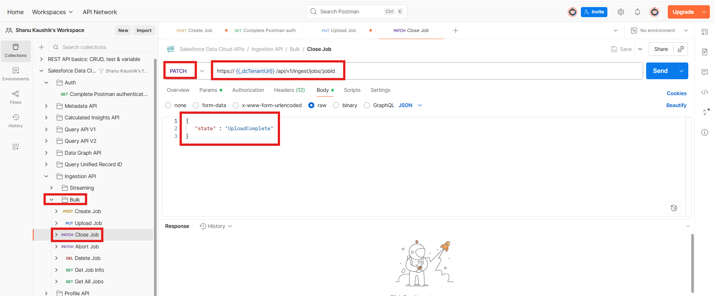Click the notifications bell icon
Screen dimensions: 714x296
637,12
